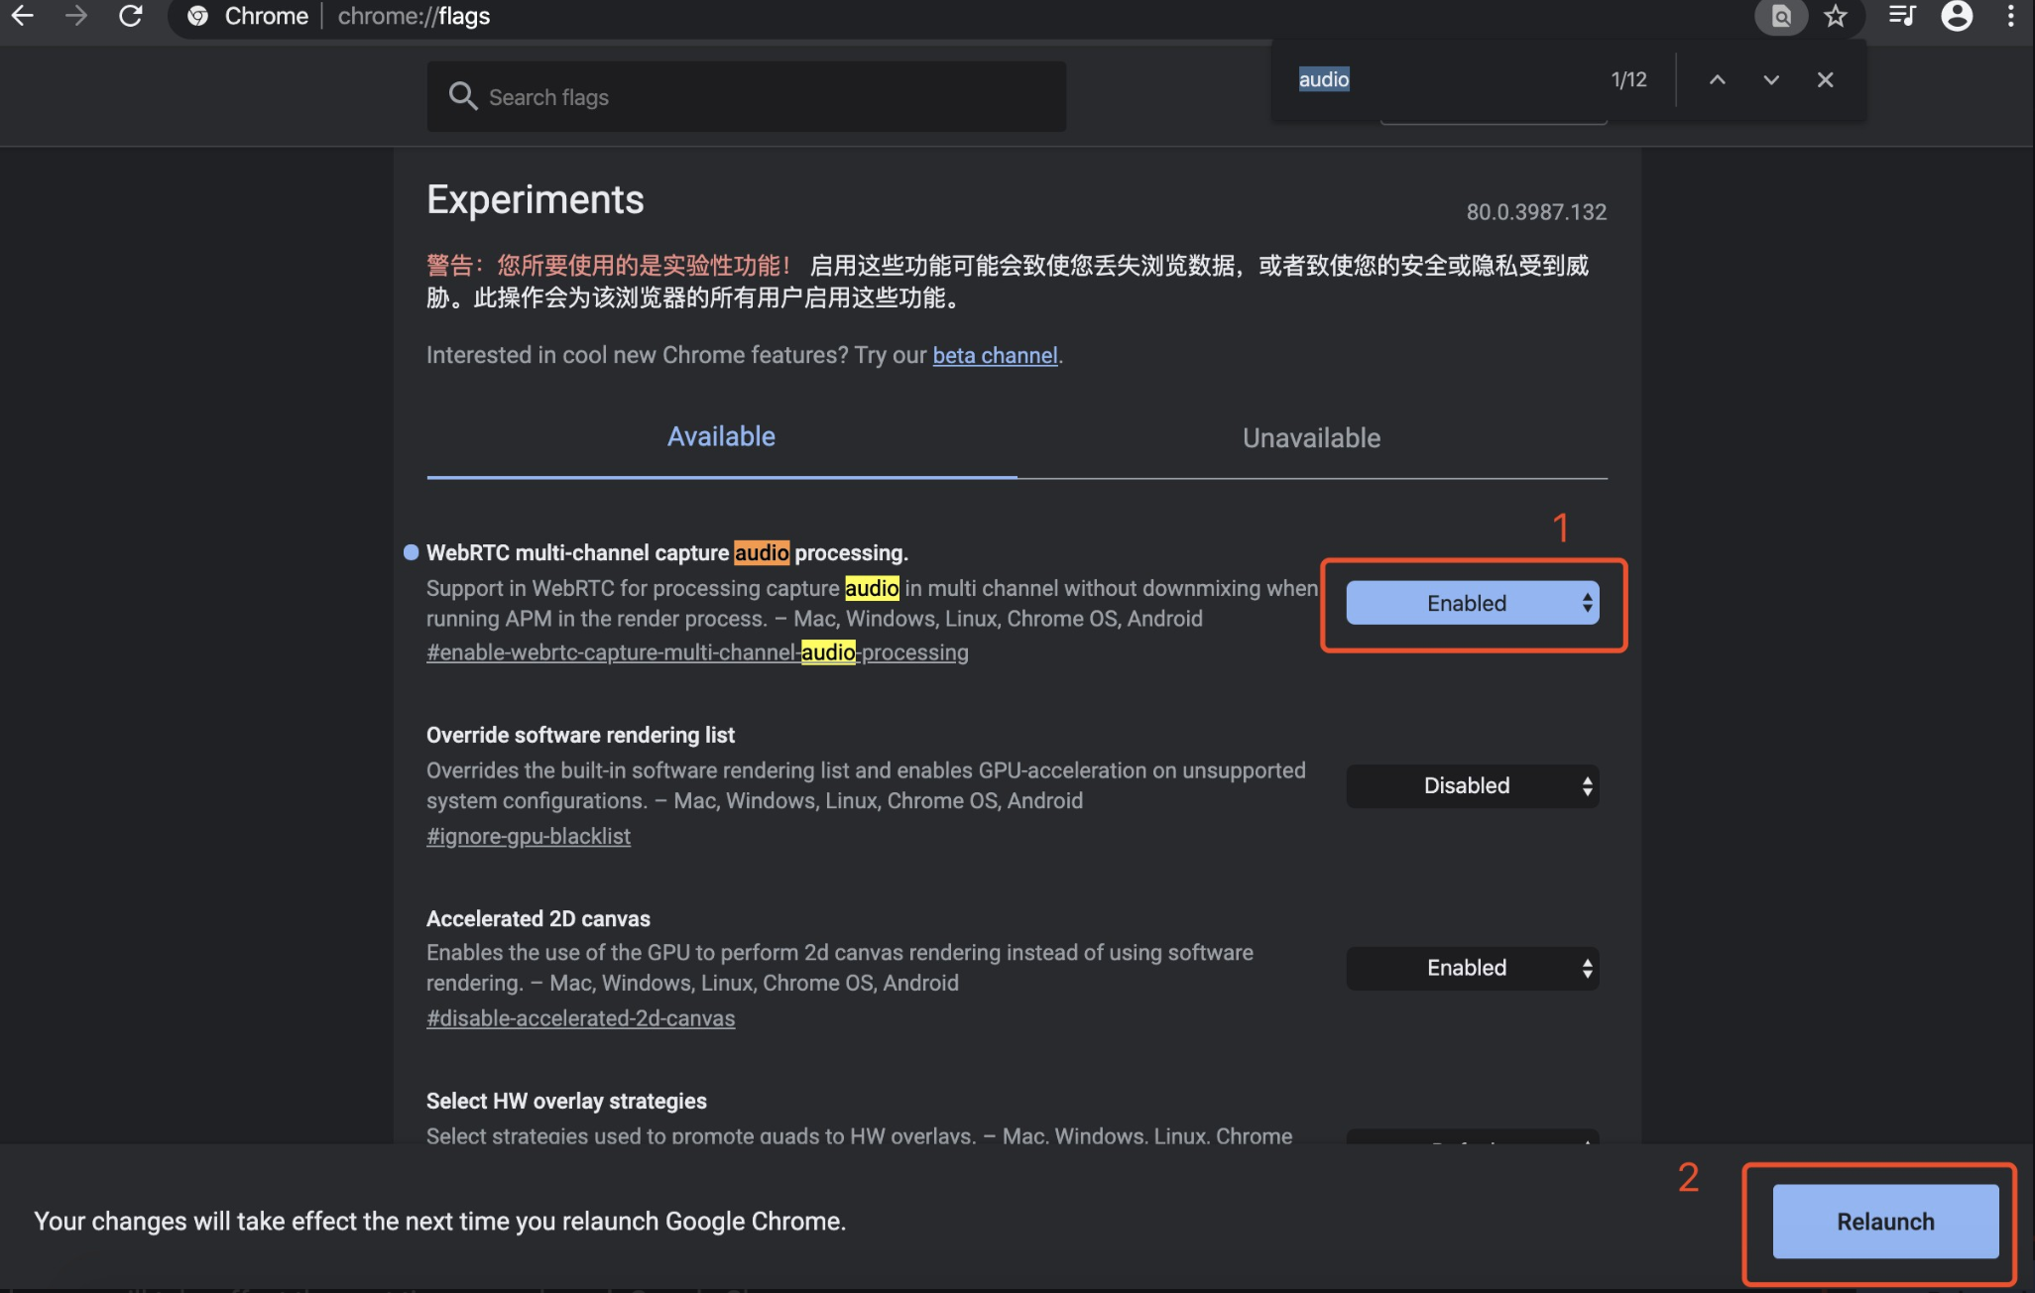Click the relaunch notice message text
2035x1293 pixels.
point(439,1221)
